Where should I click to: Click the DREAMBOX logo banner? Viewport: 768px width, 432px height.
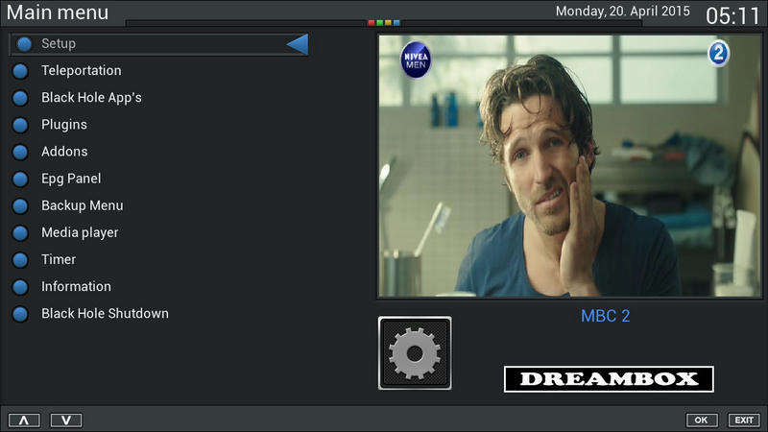pos(609,379)
